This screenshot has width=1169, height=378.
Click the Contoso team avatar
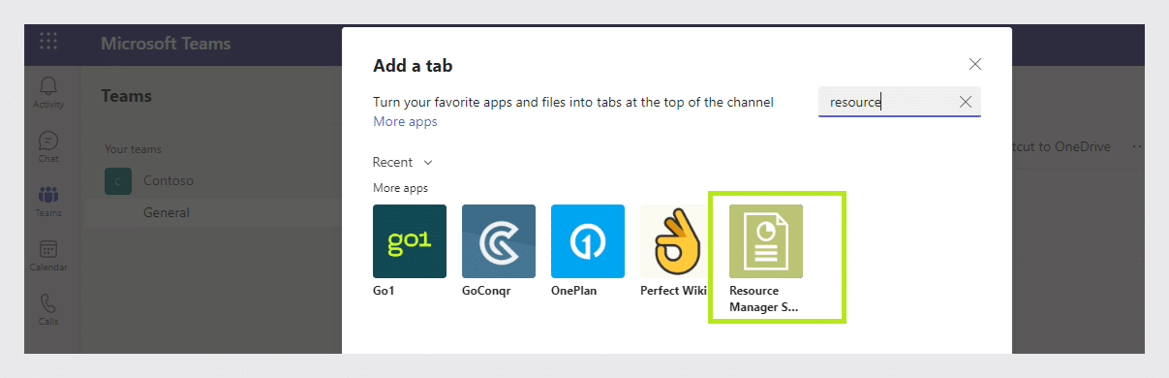[117, 181]
